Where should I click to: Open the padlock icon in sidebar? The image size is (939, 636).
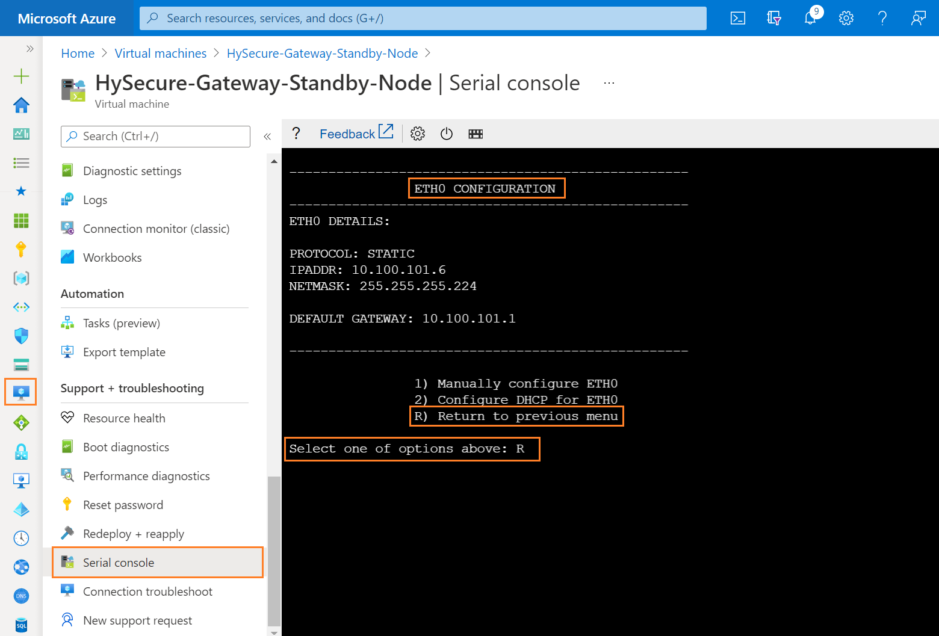click(x=21, y=451)
